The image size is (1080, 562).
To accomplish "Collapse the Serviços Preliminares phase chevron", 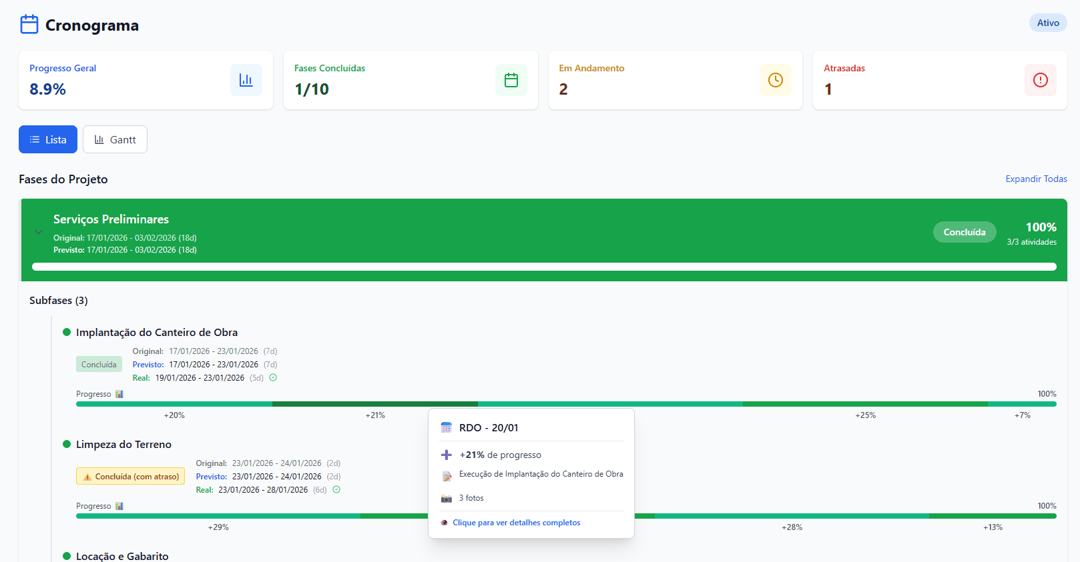I will pyautogui.click(x=39, y=232).
